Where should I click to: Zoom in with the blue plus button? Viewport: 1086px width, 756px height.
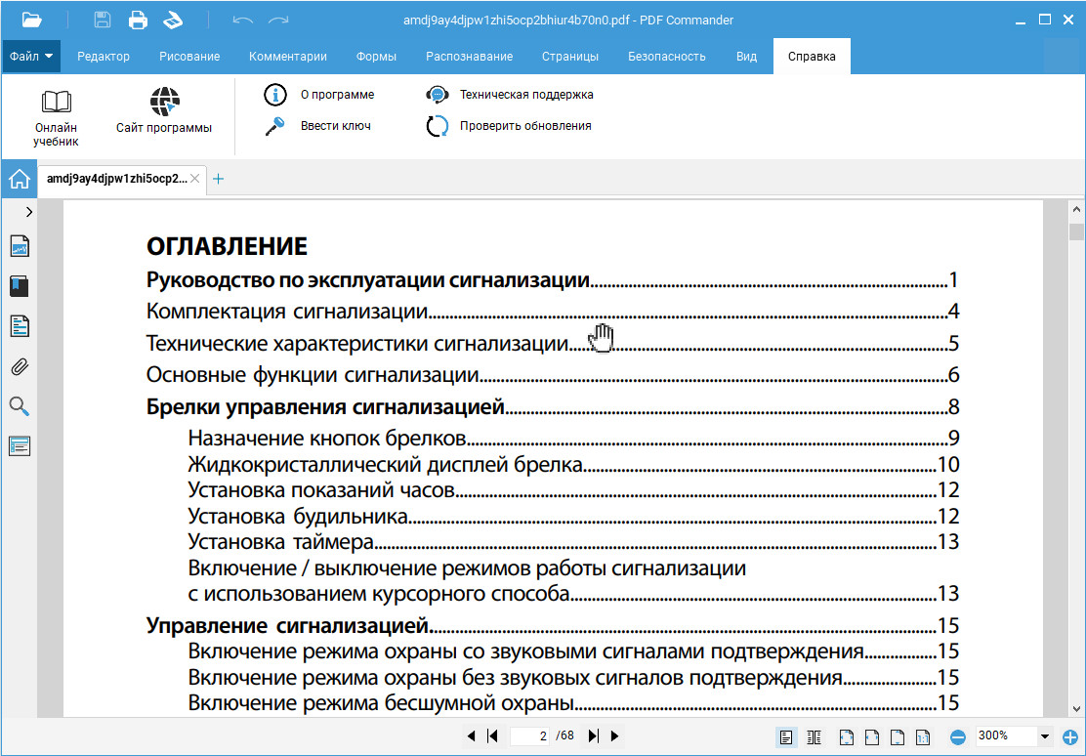point(1070,736)
